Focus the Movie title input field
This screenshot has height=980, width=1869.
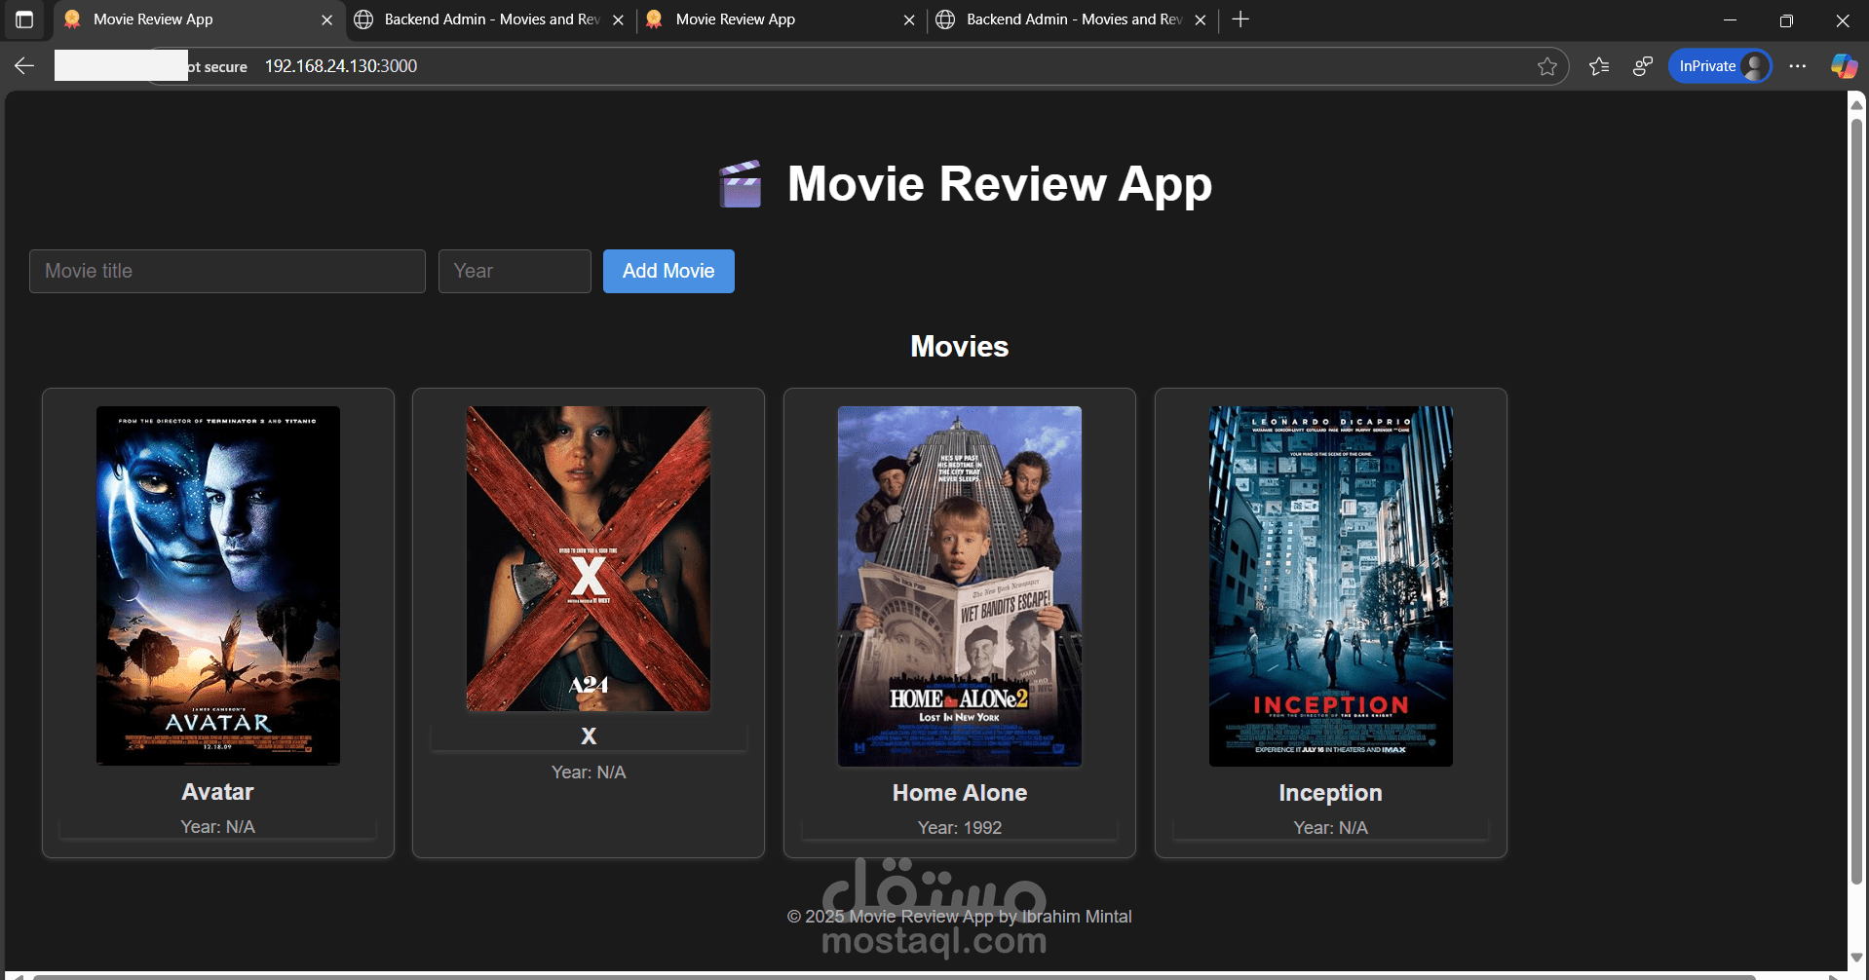(x=227, y=271)
